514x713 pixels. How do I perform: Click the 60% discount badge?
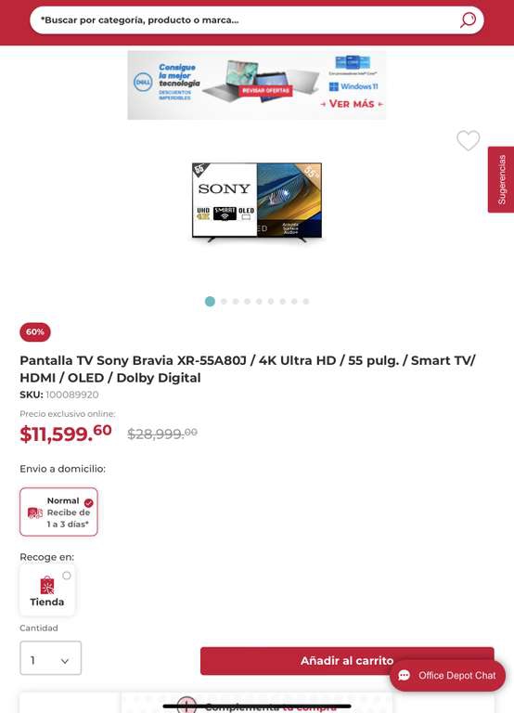coord(35,332)
